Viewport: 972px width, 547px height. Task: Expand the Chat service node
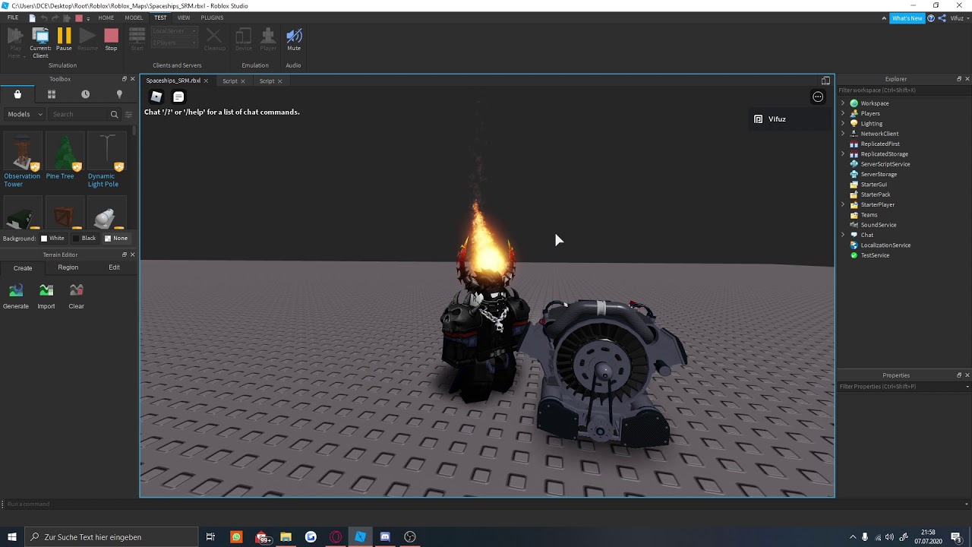[842, 235]
